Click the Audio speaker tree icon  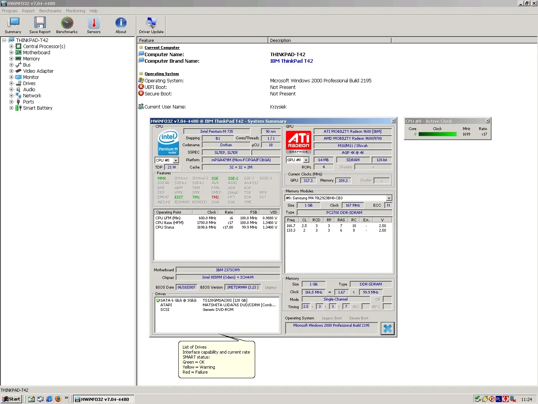pos(18,89)
